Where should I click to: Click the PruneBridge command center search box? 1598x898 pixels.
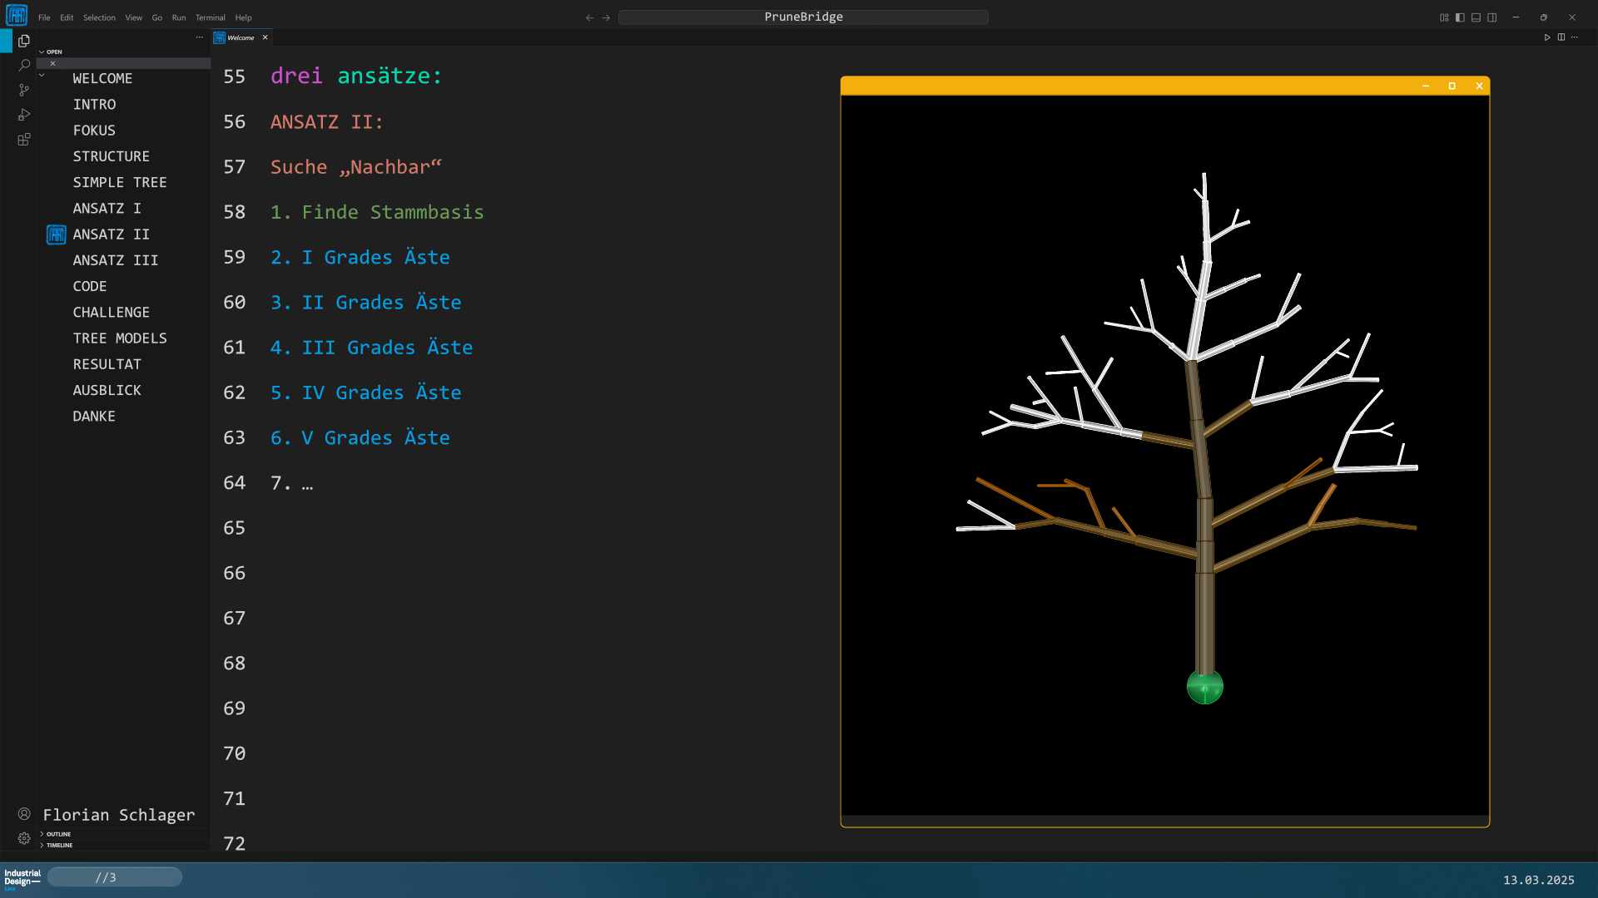pos(803,17)
